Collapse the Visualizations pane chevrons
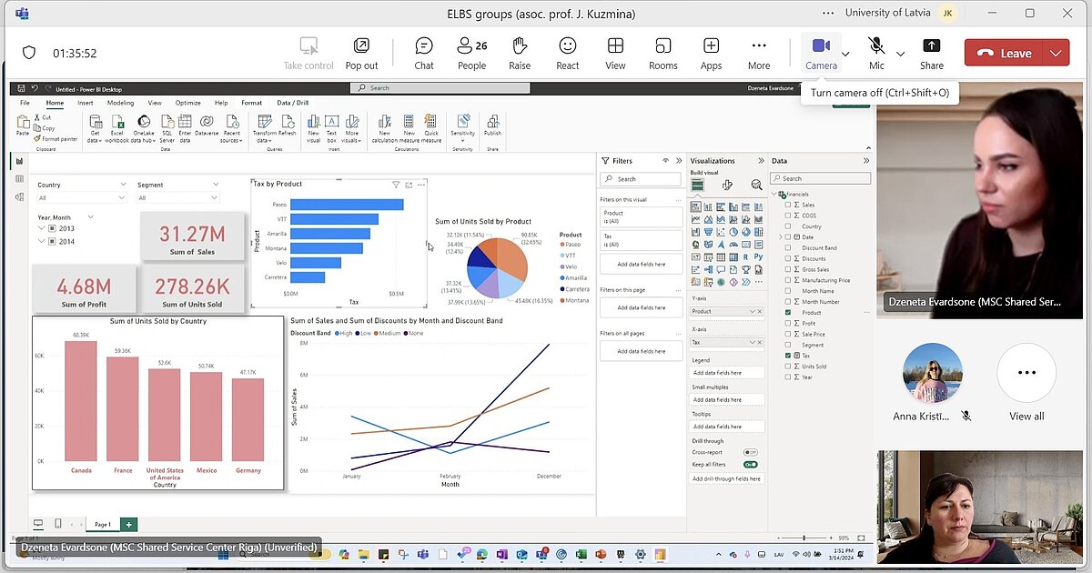Screen dimensions: 1092x573 coord(761,161)
